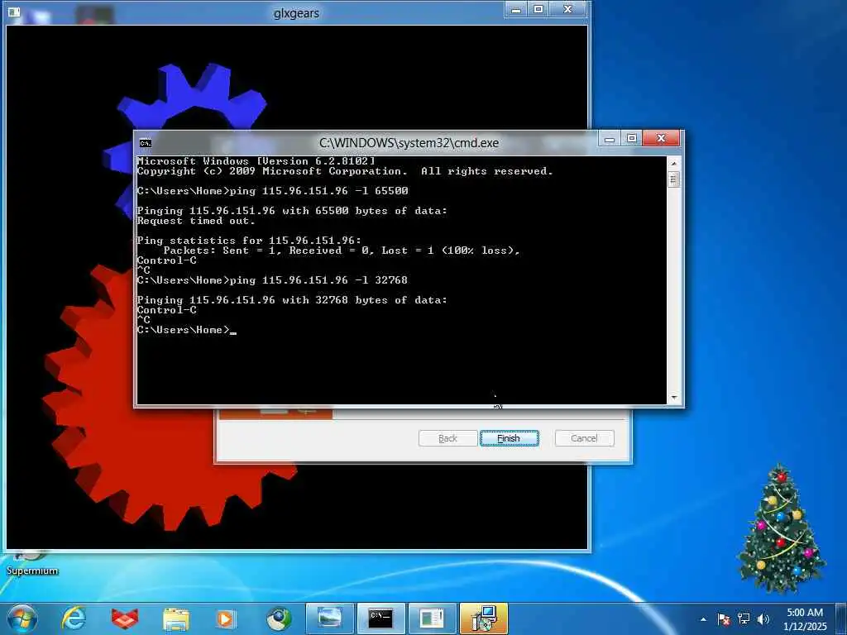Open the Supermium browser taskbar icon
The height and width of the screenshot is (635, 847).
pos(279,619)
